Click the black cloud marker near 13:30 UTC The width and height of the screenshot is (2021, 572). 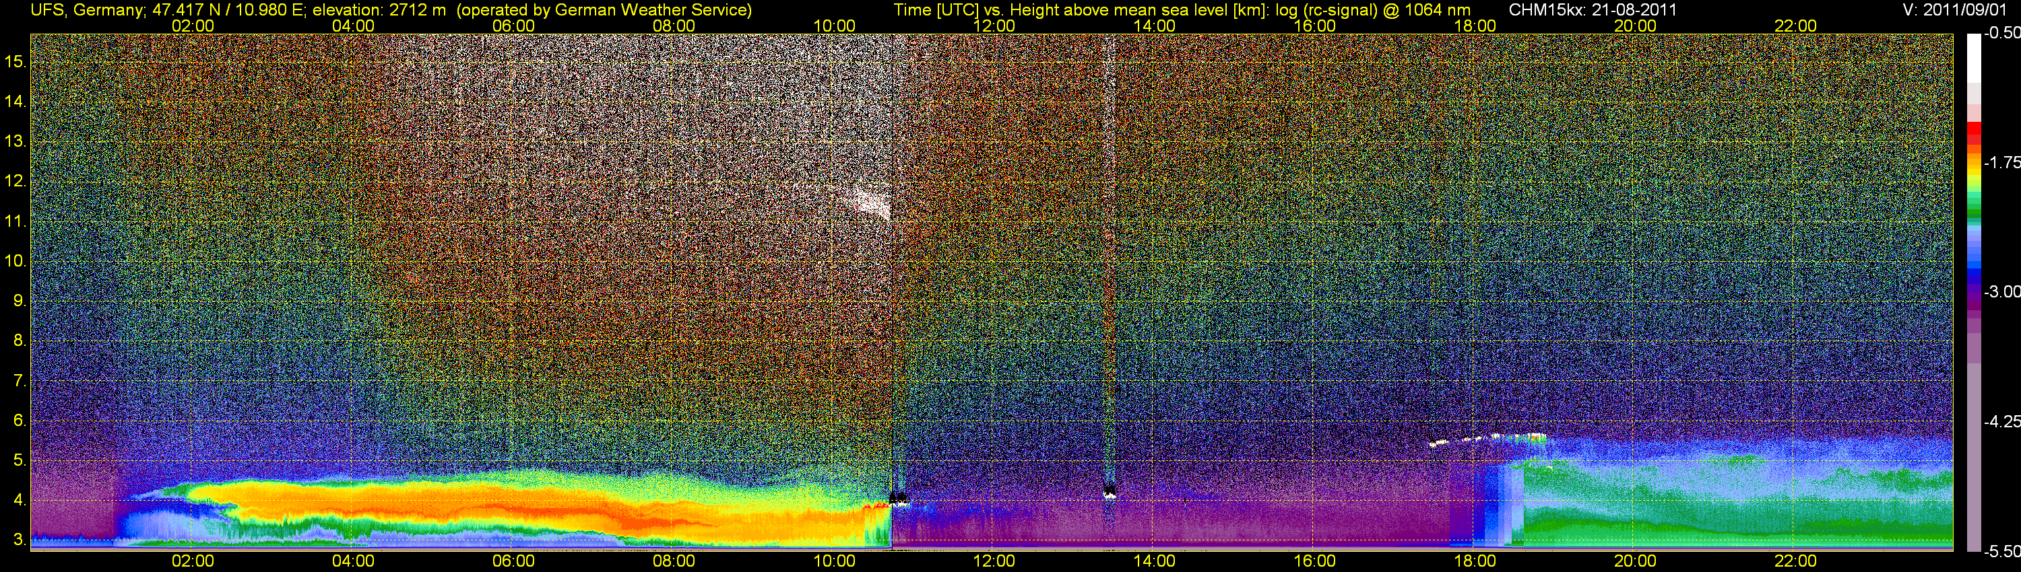pyautogui.click(x=1110, y=491)
